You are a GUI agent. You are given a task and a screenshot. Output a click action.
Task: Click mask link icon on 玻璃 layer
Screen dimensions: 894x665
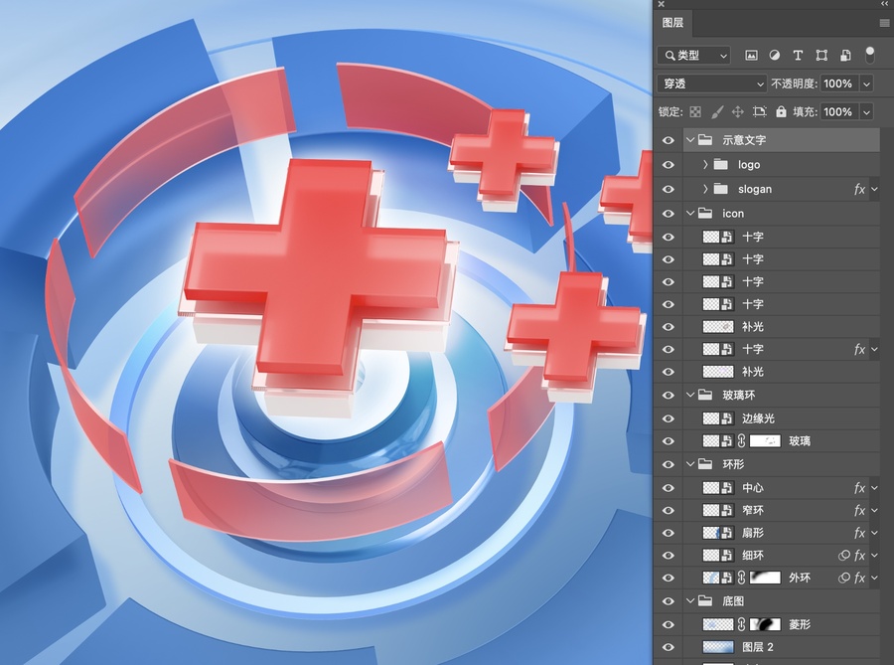pos(741,441)
